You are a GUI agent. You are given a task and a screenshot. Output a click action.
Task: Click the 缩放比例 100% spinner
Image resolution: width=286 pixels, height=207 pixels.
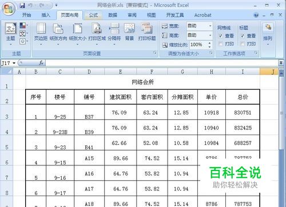210,45
